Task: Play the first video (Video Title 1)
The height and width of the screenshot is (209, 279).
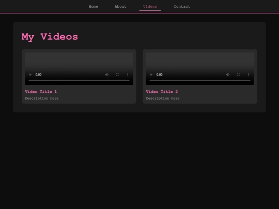Action: [x=30, y=75]
